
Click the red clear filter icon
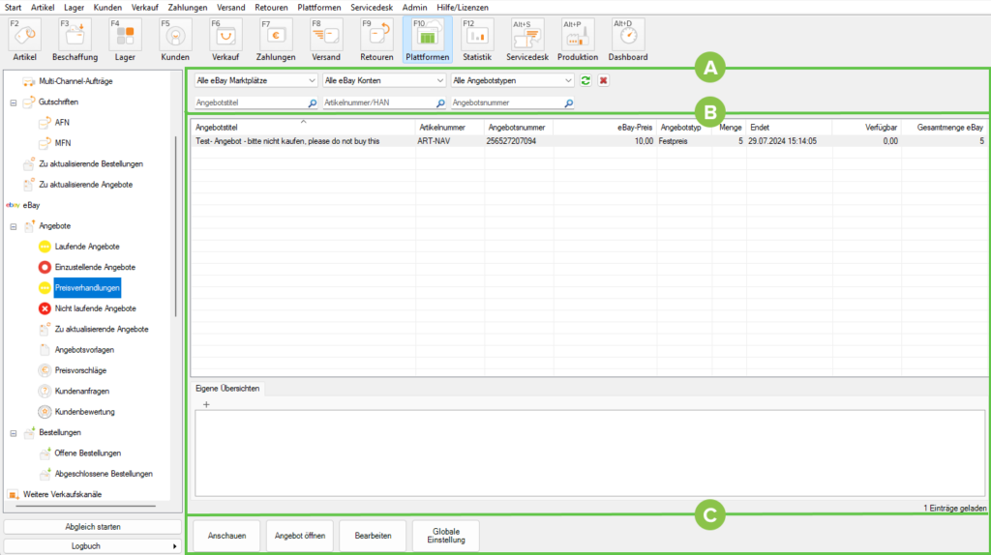[x=603, y=80]
